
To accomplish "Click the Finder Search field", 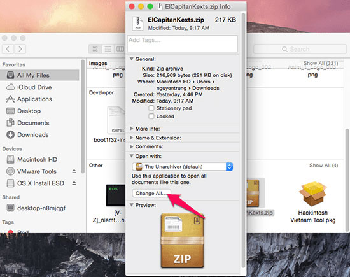I will click(x=300, y=49).
